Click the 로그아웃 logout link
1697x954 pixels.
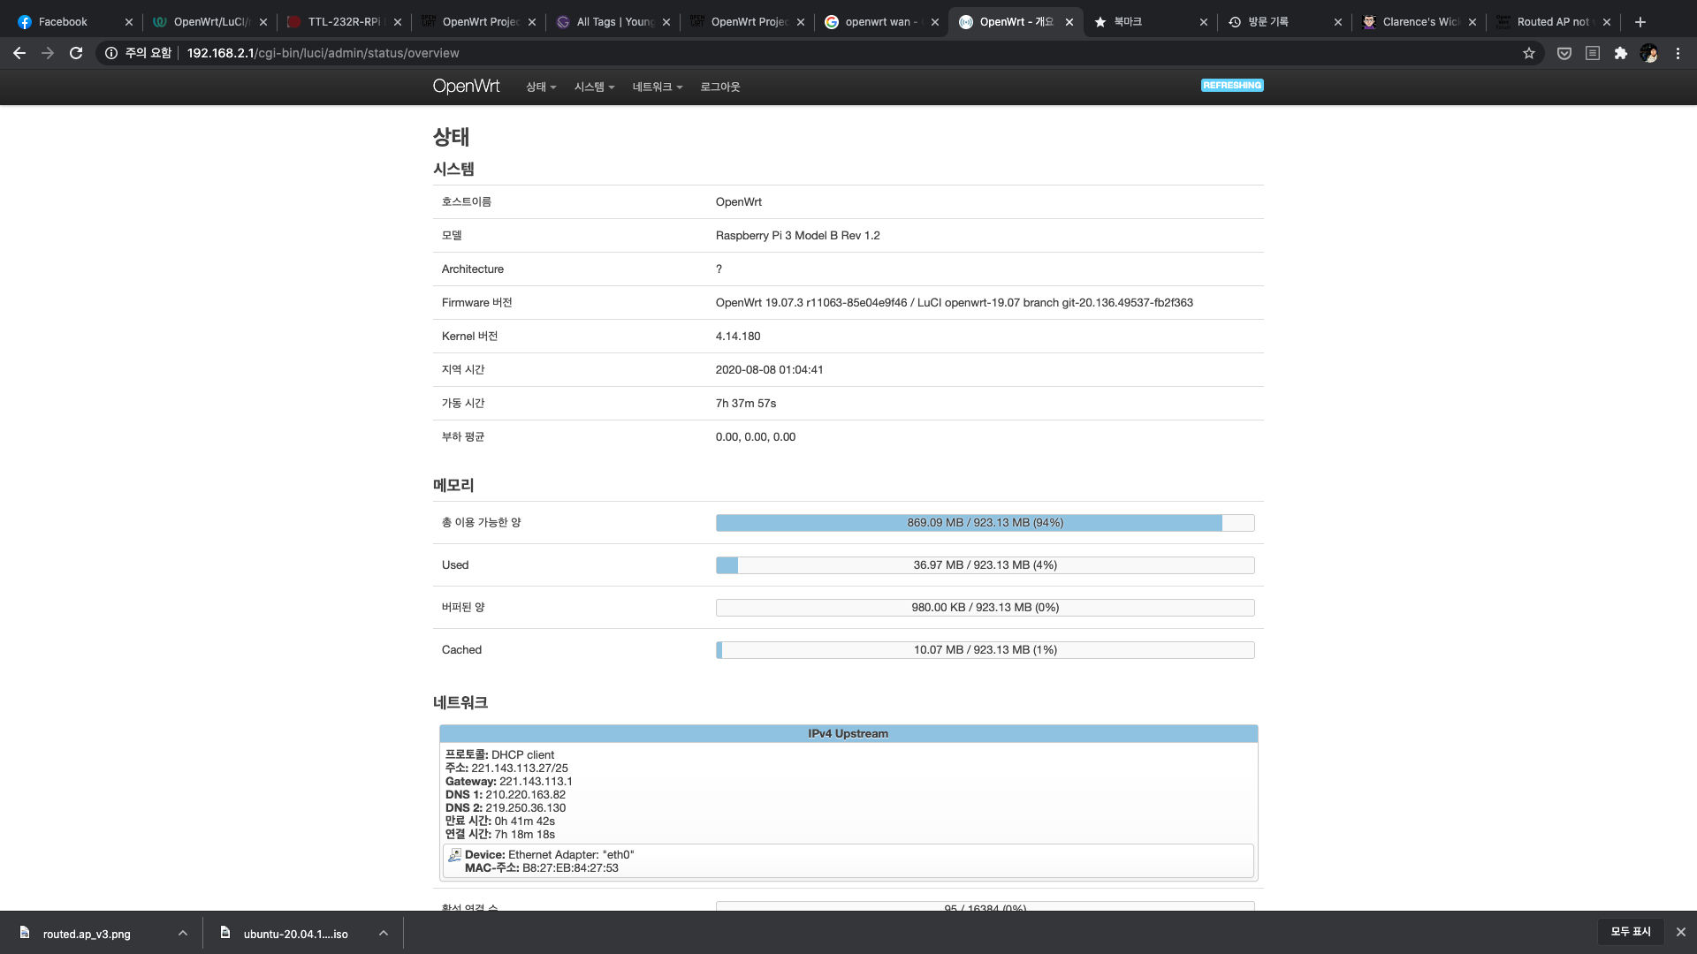pyautogui.click(x=720, y=87)
